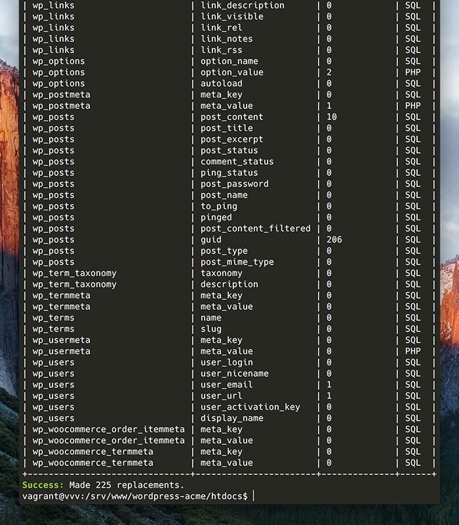Viewport: 459px width, 525px height.
Task: Click the green Success label
Action: 43,485
